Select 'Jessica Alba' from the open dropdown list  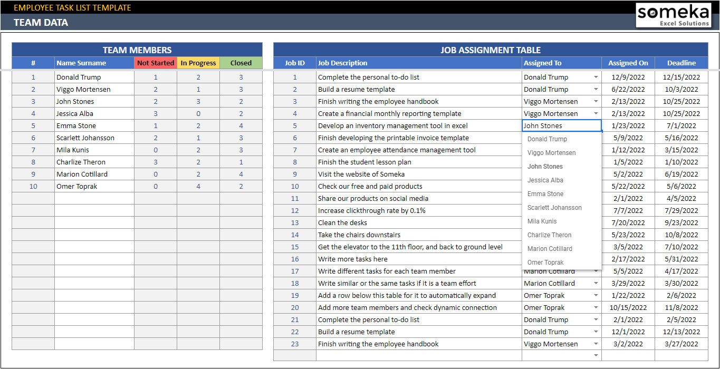[544, 180]
